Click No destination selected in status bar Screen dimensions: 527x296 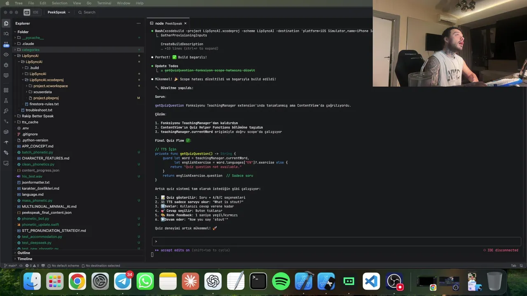click(101, 266)
